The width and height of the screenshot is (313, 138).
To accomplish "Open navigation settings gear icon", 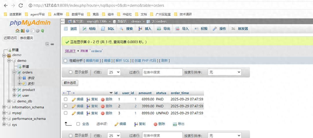I will coord(37,31).
